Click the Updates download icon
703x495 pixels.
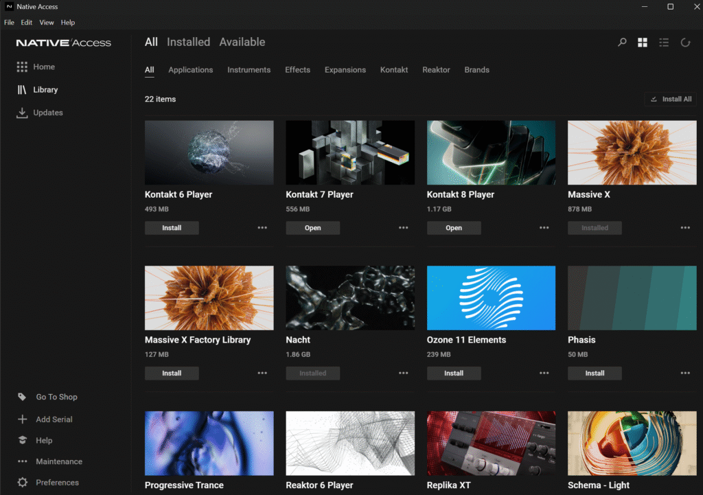22,113
